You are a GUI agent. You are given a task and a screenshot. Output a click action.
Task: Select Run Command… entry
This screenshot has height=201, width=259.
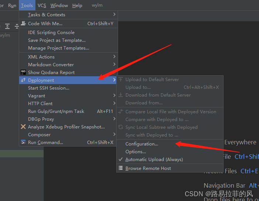coord(68,143)
